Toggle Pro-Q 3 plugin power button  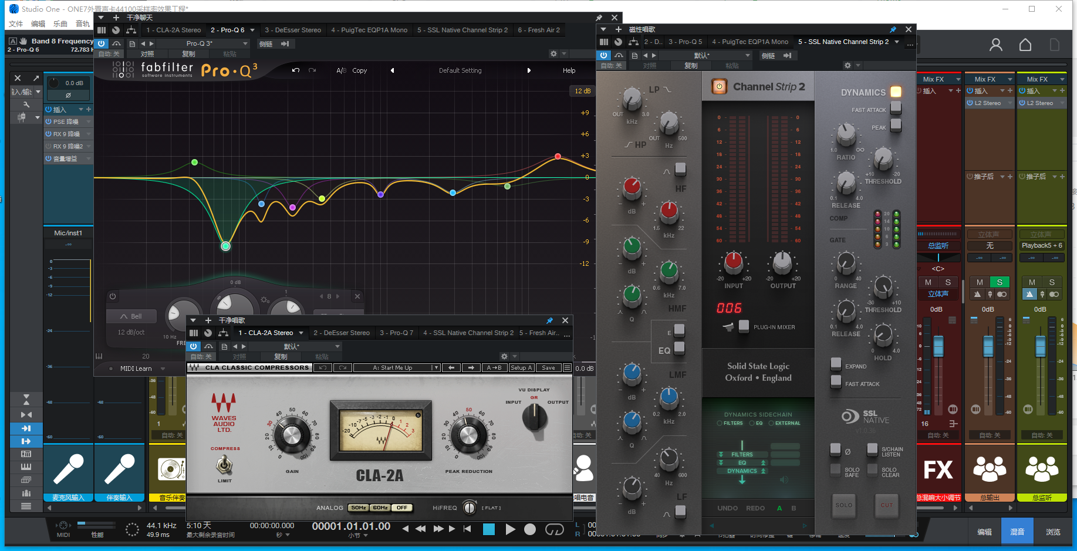point(102,44)
